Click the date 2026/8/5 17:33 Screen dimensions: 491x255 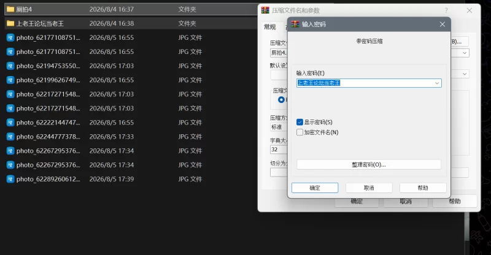coord(112,137)
